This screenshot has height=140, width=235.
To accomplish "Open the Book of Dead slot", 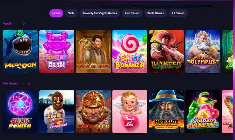I will (93, 51).
